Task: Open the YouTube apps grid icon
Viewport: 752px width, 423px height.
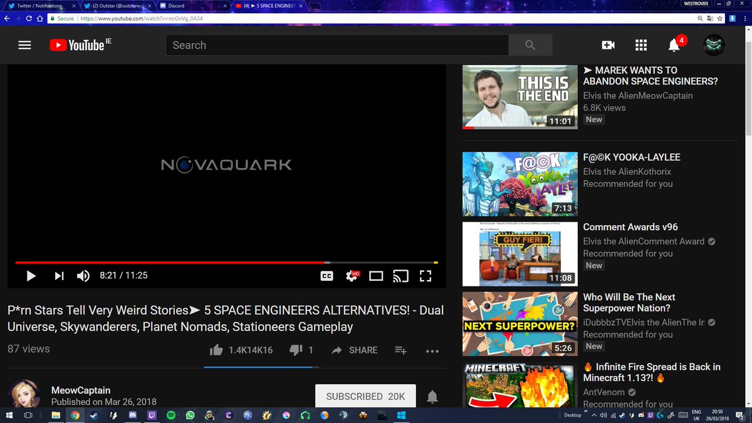Action: 640,45
